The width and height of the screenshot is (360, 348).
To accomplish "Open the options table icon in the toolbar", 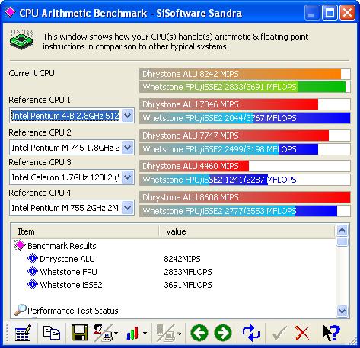I will click(x=23, y=333).
